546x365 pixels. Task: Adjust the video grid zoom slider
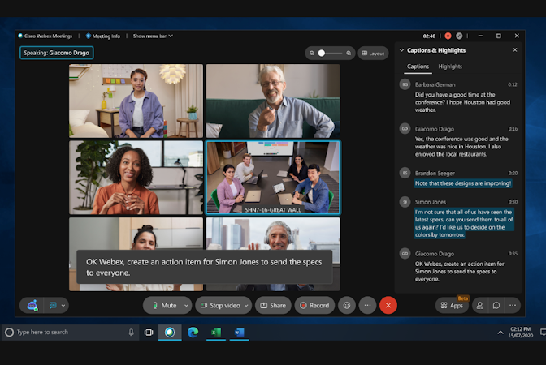pyautogui.click(x=330, y=54)
